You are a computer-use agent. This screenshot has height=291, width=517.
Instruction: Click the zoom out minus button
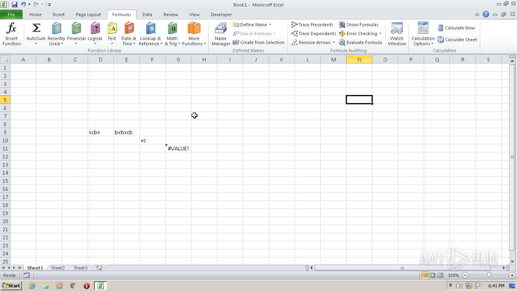coord(465,275)
